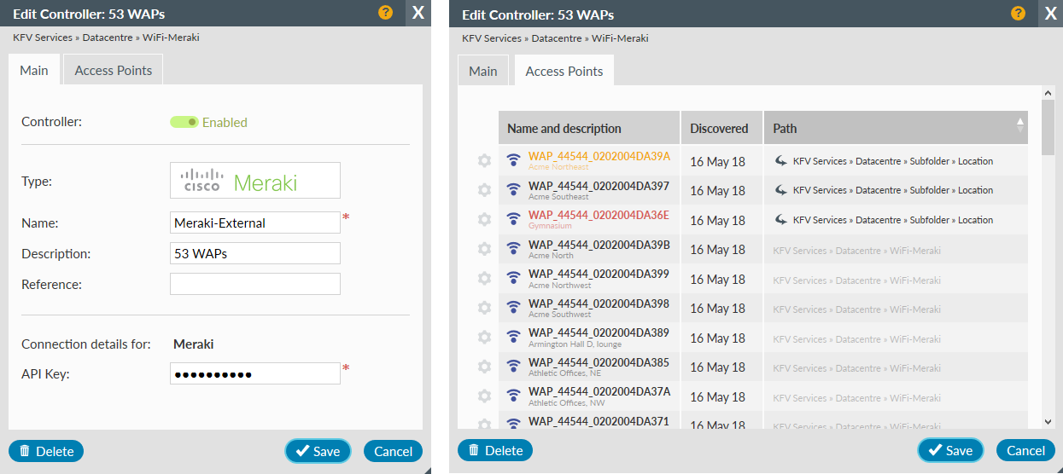Select WAP_44544_0202004DA389 Armington Hall entry
Screen dimensions: 1063x474
pos(599,338)
